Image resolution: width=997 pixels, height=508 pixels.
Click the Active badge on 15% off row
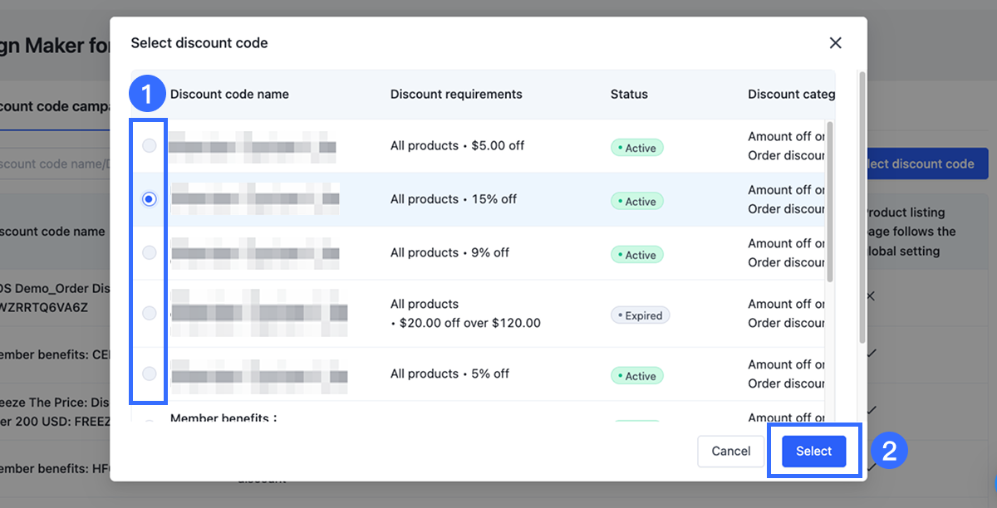point(637,201)
